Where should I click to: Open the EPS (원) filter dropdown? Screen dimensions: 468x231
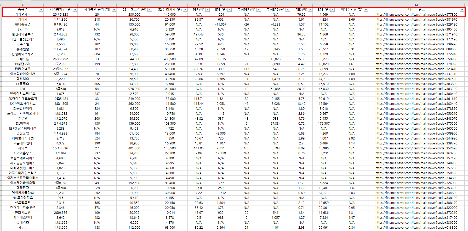point(229,10)
